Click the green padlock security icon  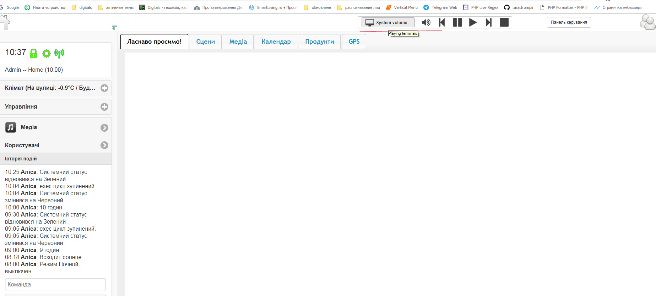pos(33,53)
